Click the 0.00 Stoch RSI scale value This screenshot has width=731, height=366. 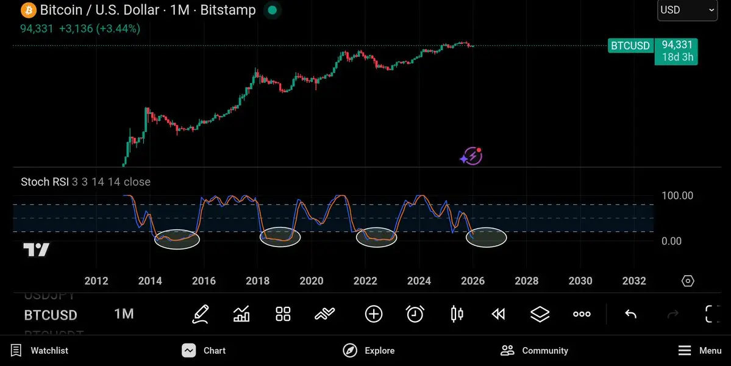click(x=671, y=241)
